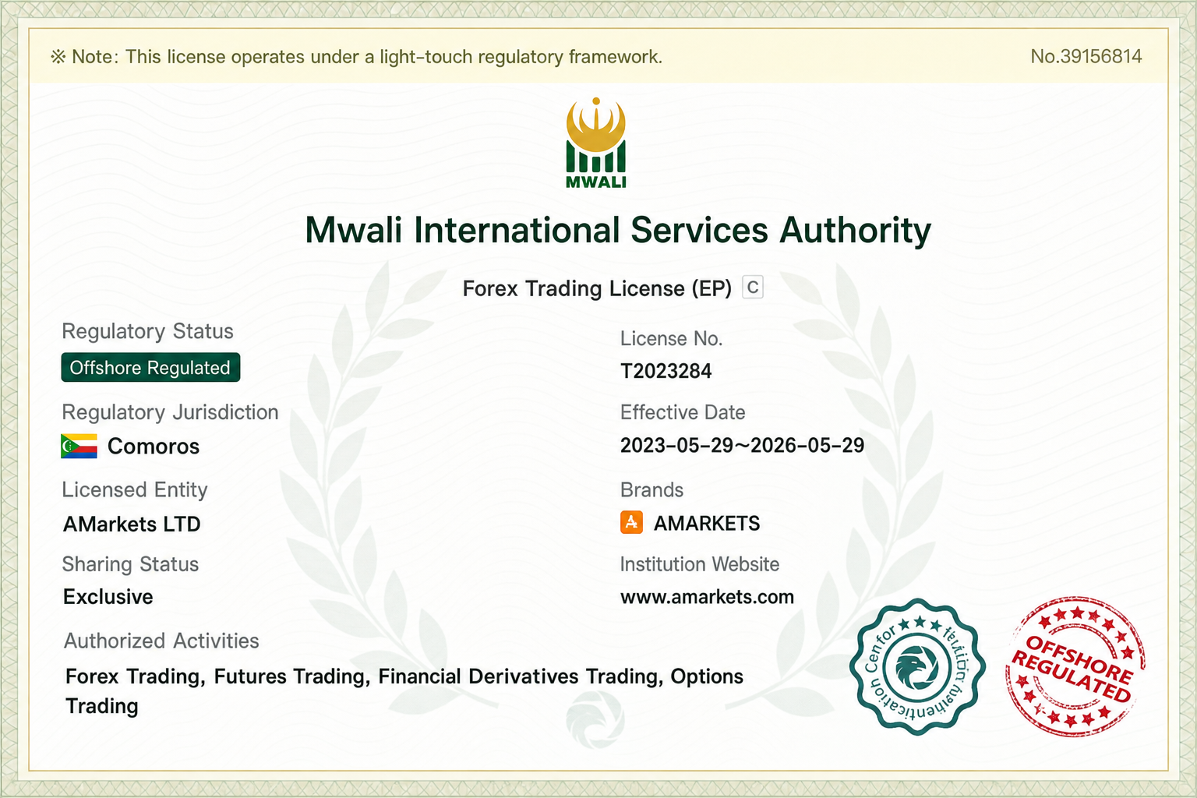1197x798 pixels.
Task: Click the Comoros jurisdiction name
Action: pyautogui.click(x=154, y=447)
